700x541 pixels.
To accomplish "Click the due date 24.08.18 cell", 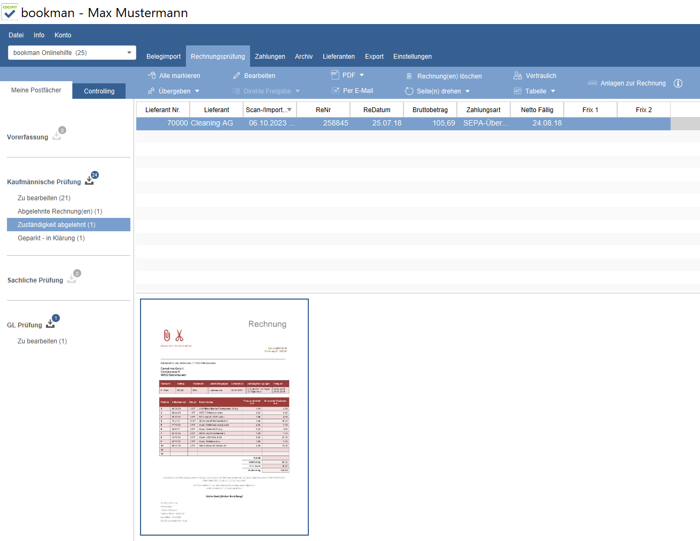I will (537, 123).
